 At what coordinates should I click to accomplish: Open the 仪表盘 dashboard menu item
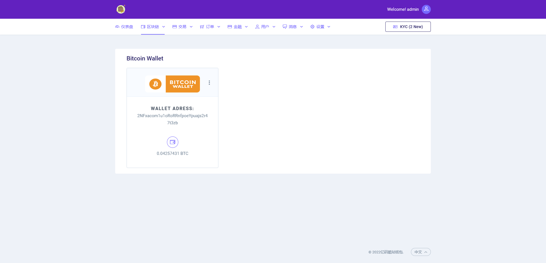[x=124, y=27]
